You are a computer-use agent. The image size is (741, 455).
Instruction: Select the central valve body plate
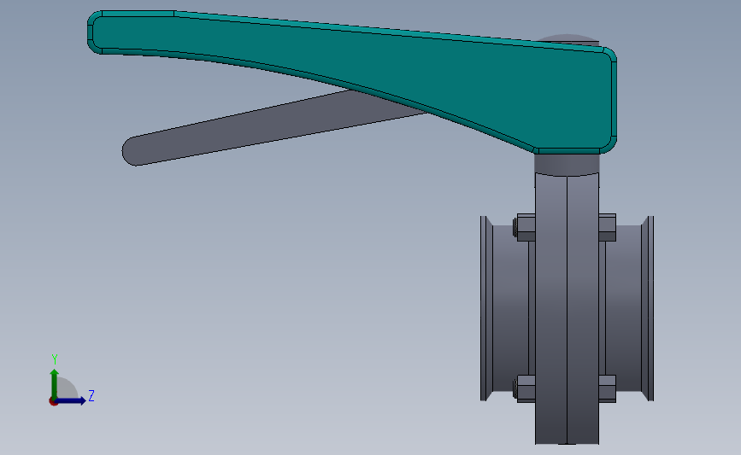[x=567, y=309]
